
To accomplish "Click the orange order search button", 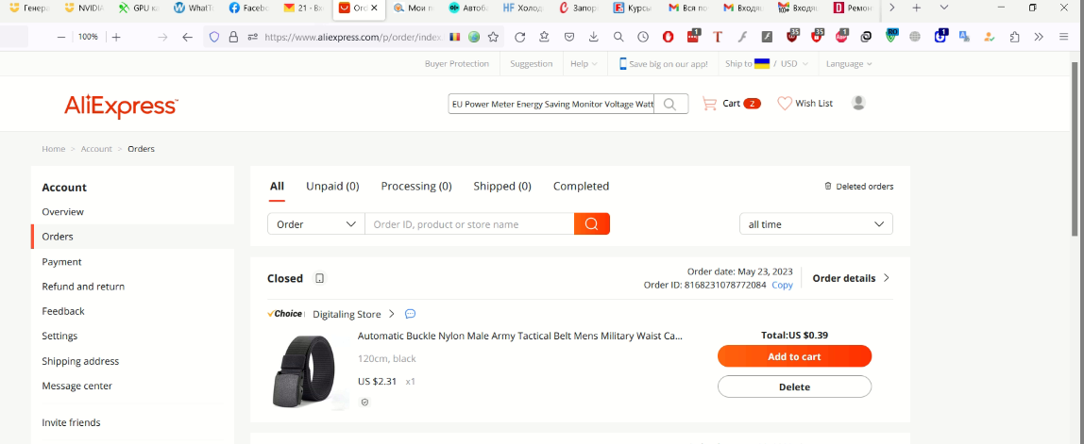I will 592,223.
